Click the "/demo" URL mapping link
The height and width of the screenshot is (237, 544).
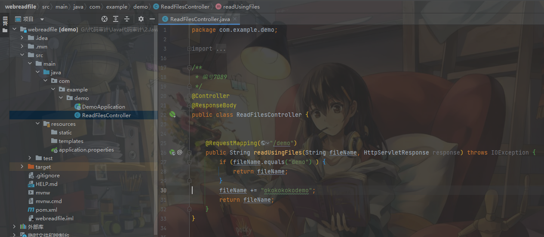(281, 143)
